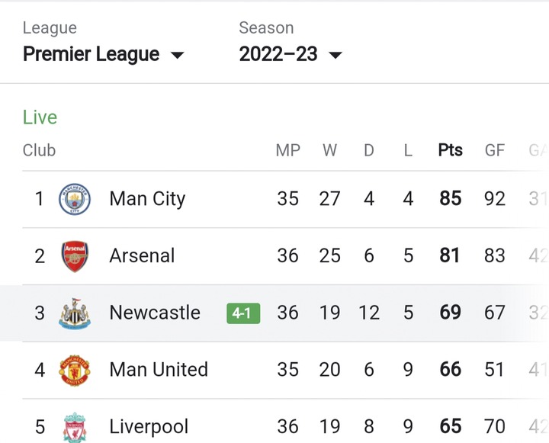Click the Liverpool club crest

pyautogui.click(x=75, y=427)
